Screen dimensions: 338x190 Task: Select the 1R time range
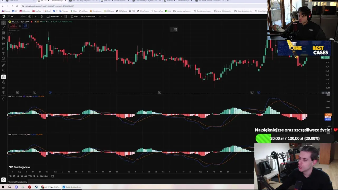click(x=34, y=176)
